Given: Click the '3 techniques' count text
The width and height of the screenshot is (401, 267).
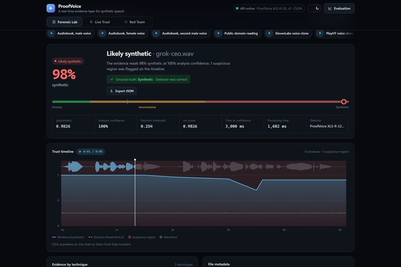Looking at the screenshot, I should coord(184,265).
